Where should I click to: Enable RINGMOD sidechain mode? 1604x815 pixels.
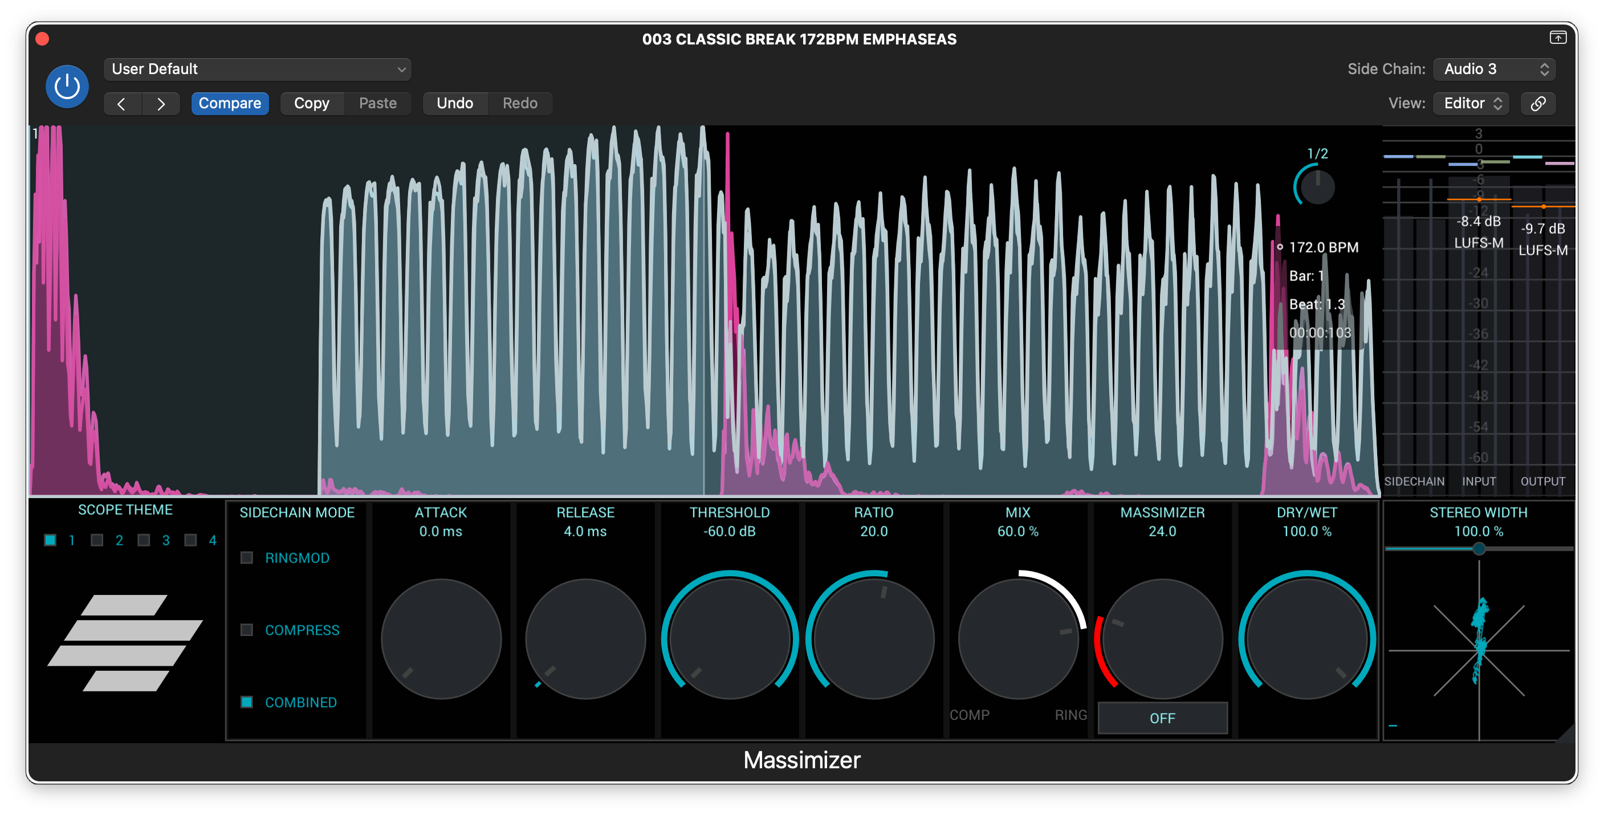click(247, 557)
